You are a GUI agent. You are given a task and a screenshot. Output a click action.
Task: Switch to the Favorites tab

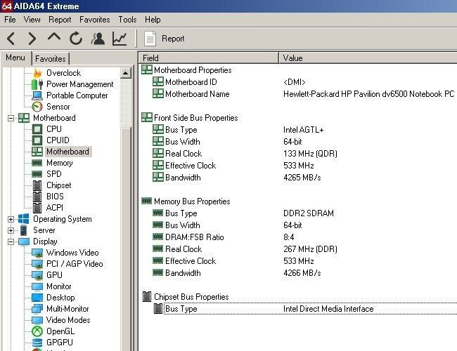pyautogui.click(x=51, y=59)
